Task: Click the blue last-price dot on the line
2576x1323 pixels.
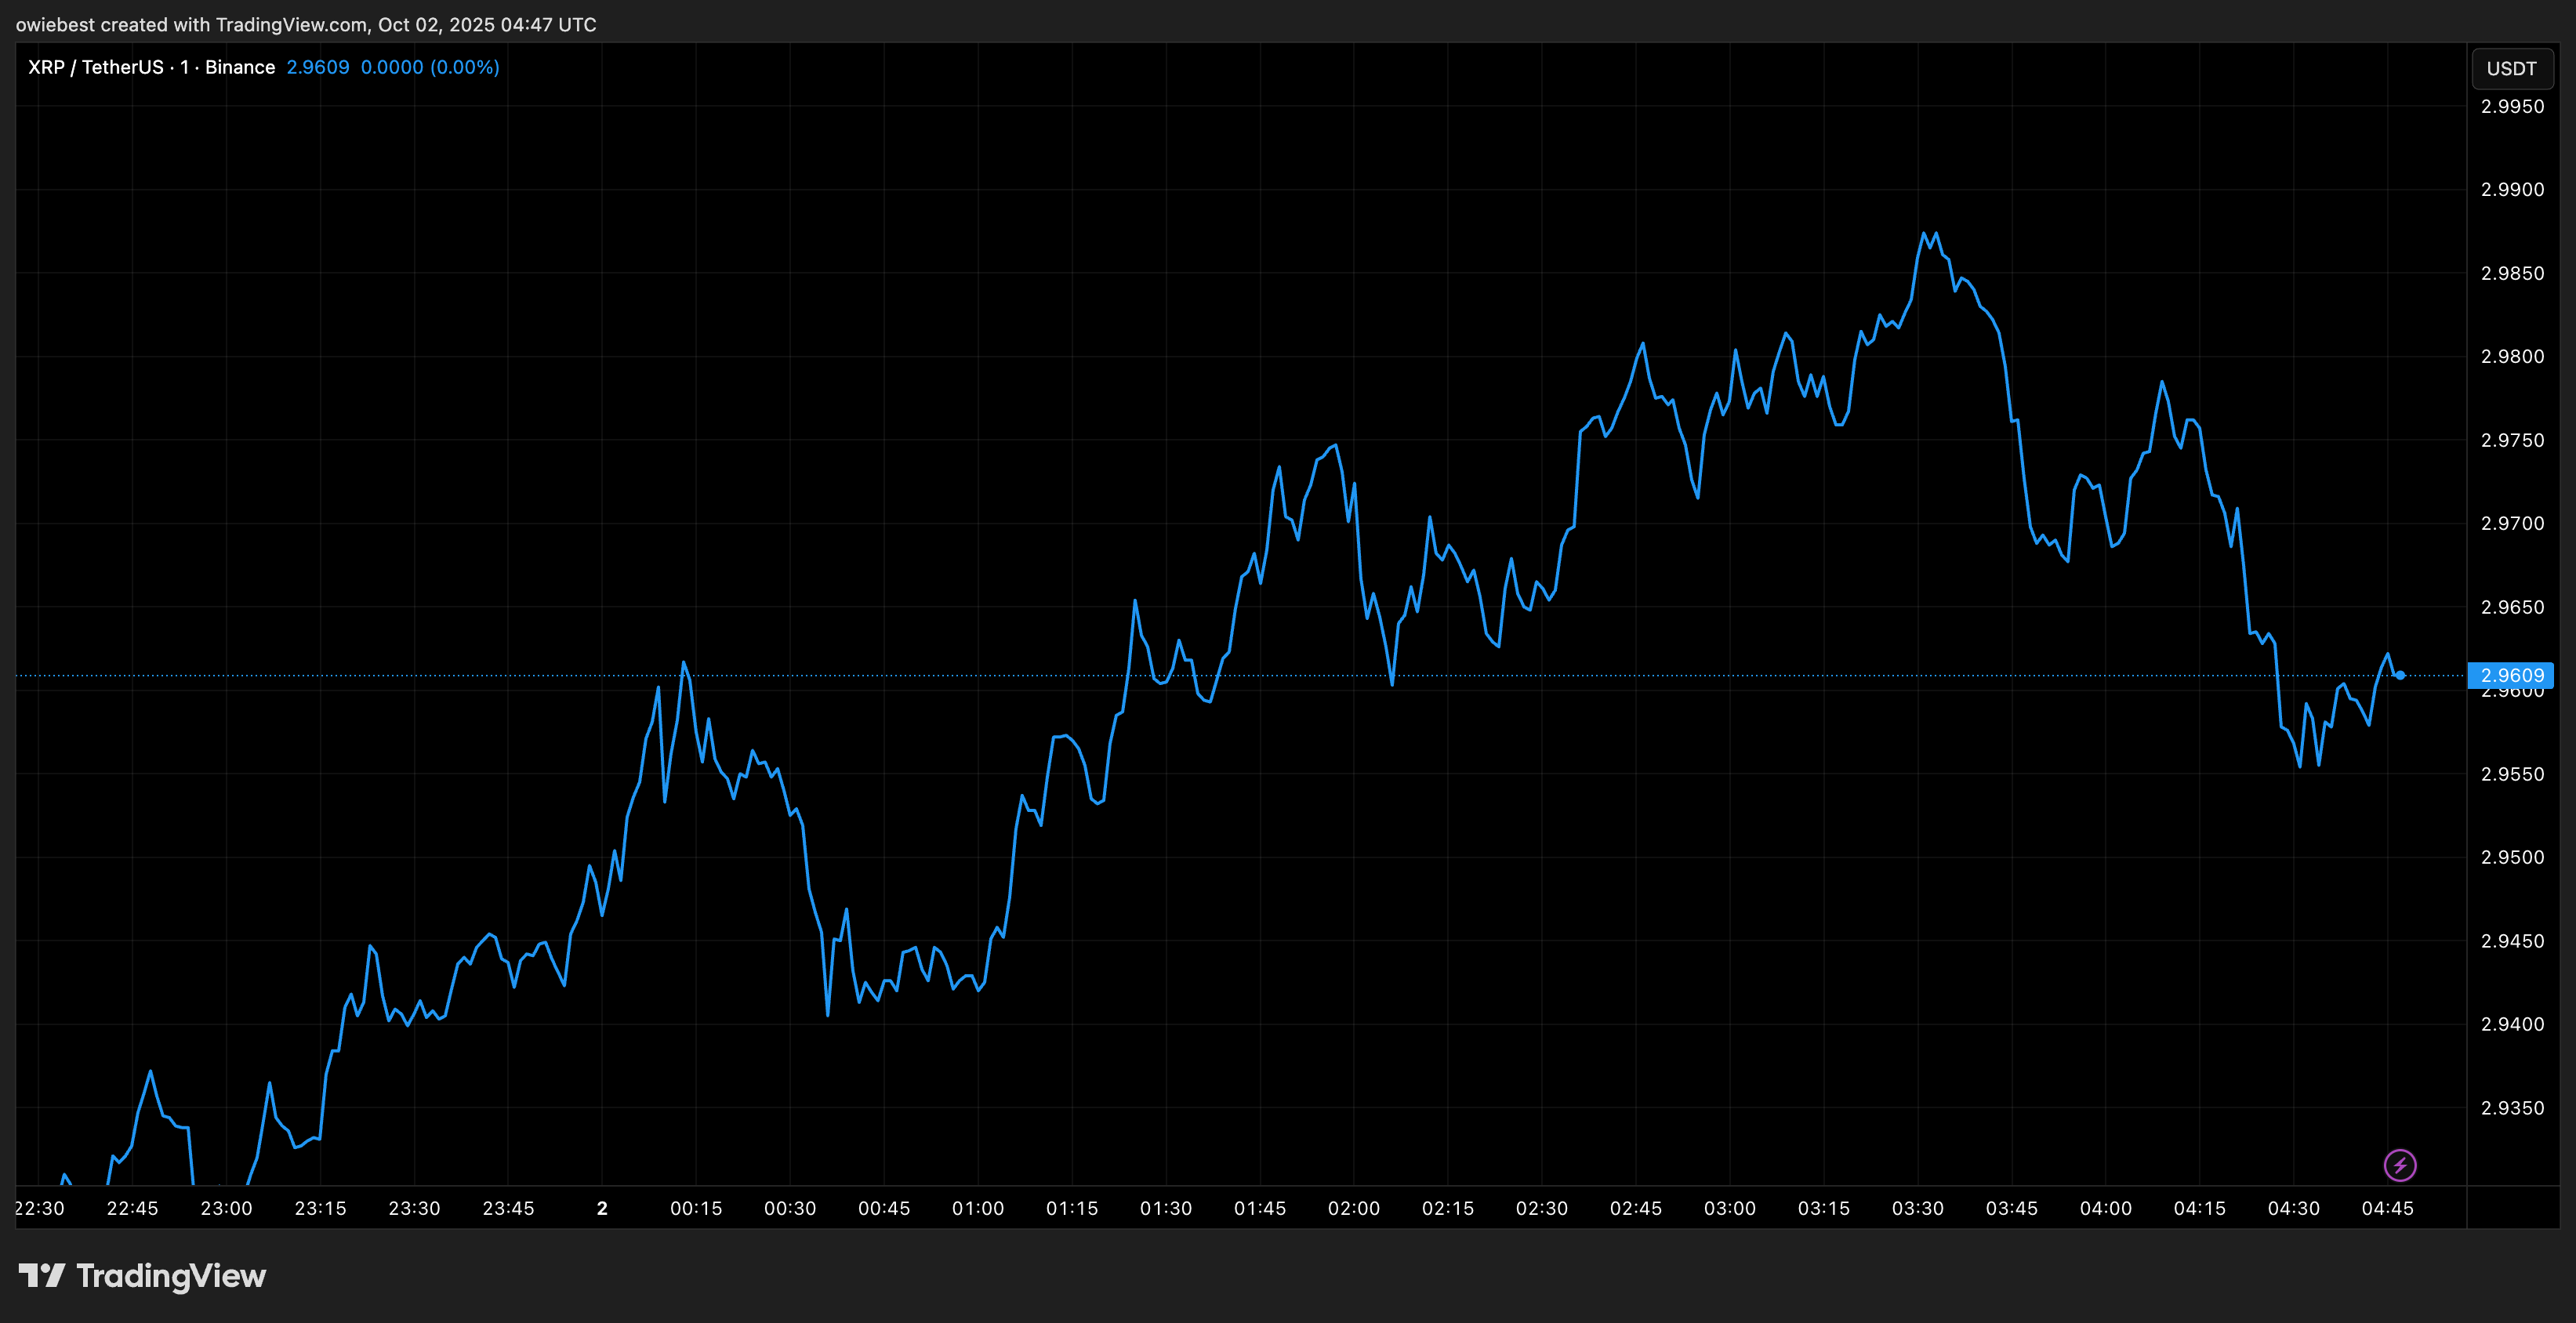Action: [x=2400, y=675]
